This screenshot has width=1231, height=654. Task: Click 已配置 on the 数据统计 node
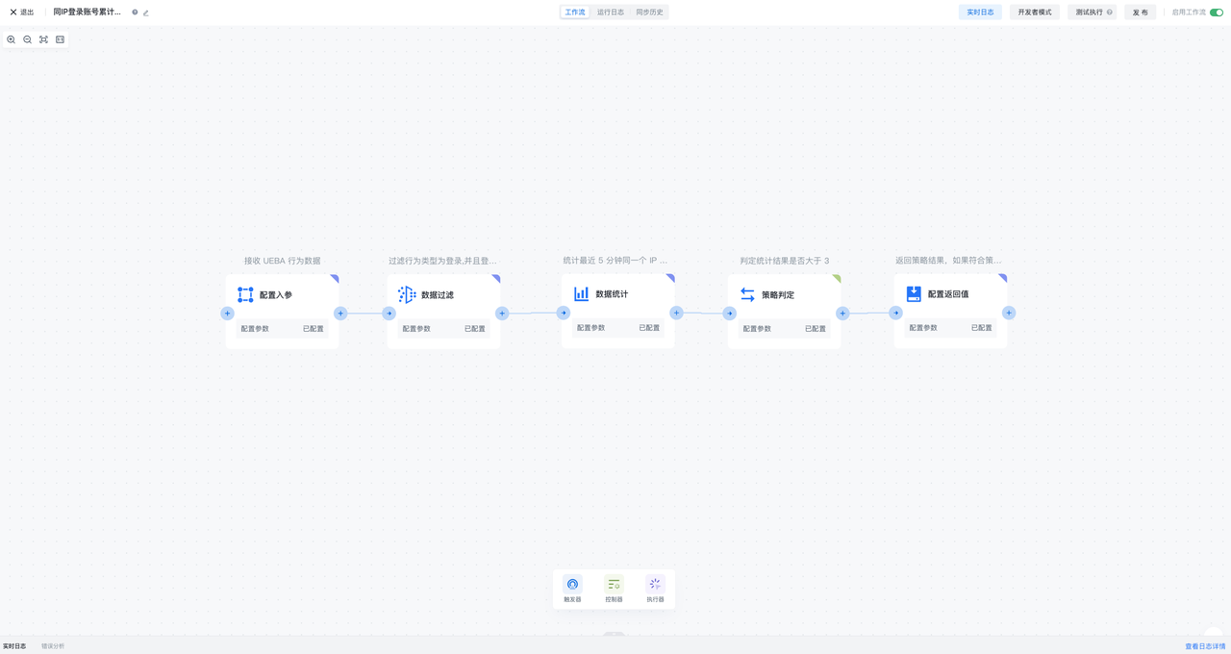coord(648,327)
